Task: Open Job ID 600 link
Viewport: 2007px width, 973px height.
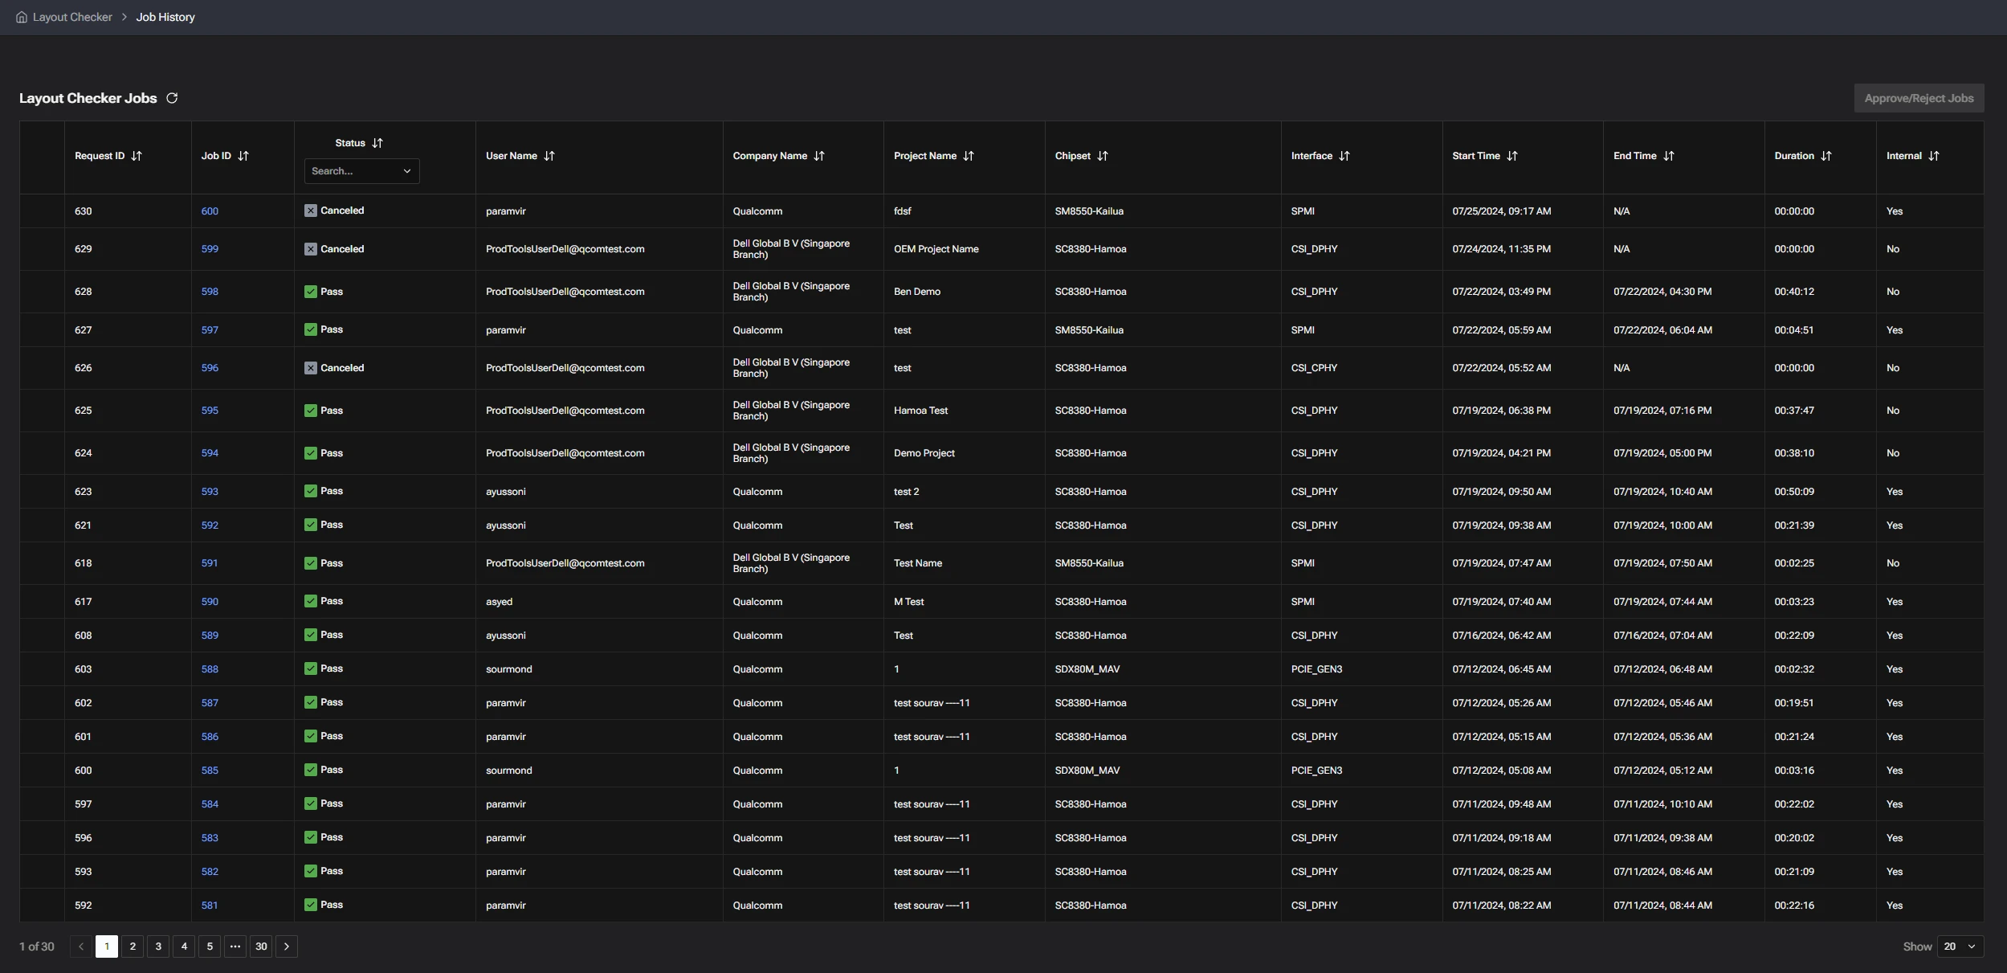Action: (x=210, y=211)
